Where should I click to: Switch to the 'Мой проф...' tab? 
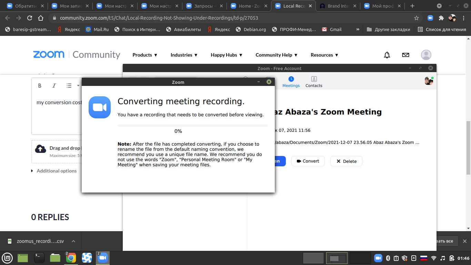[x=383, y=6]
